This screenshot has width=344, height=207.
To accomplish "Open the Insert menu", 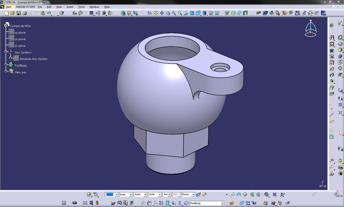I will point(70,7).
